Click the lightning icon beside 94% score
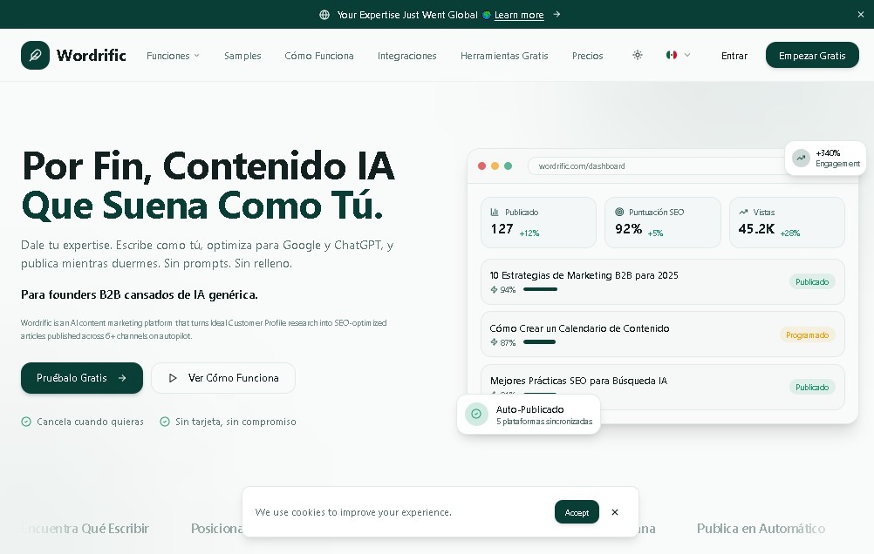The height and width of the screenshot is (554, 874). 494,289
